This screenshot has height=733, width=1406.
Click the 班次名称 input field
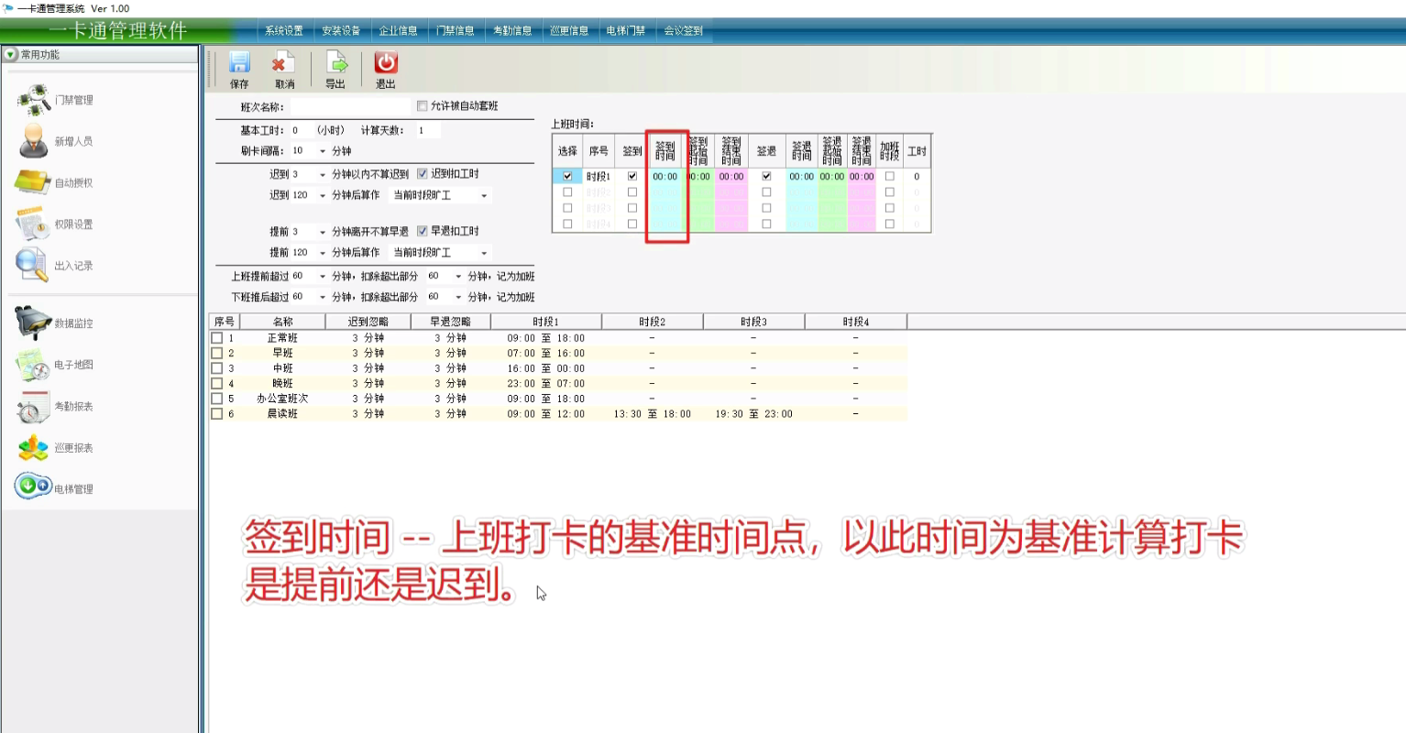[x=351, y=107]
